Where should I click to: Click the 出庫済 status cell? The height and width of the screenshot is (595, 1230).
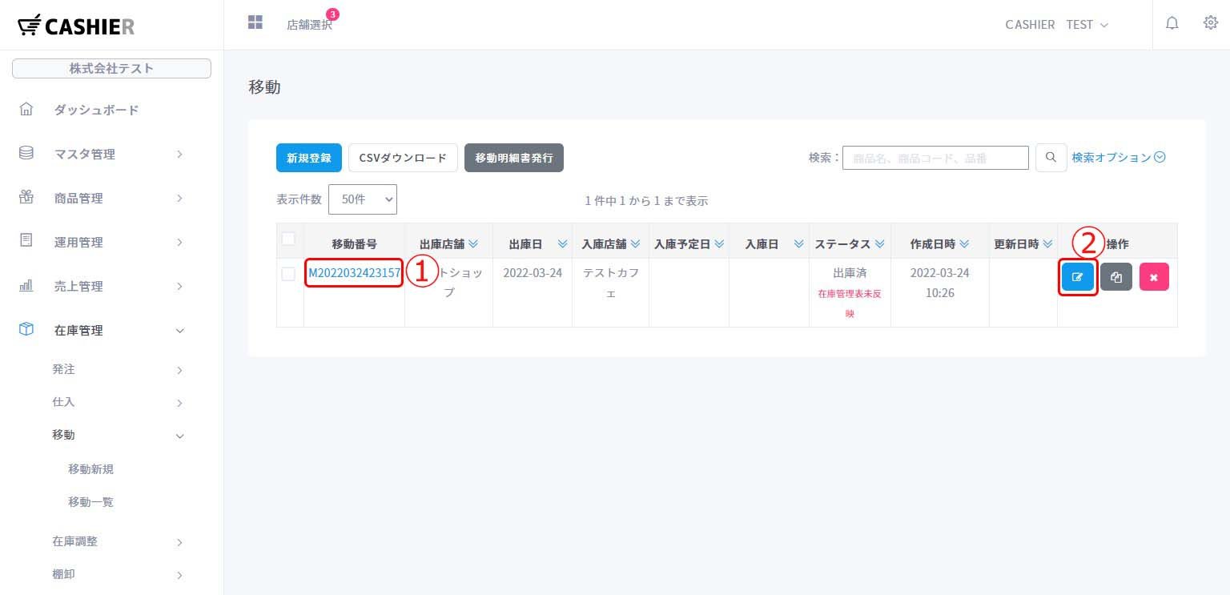click(850, 273)
